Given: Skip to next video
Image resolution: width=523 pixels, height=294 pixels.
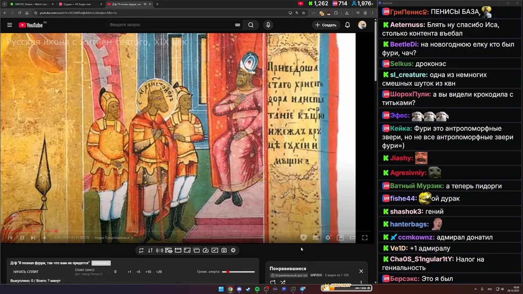Looking at the screenshot, I should [33, 238].
